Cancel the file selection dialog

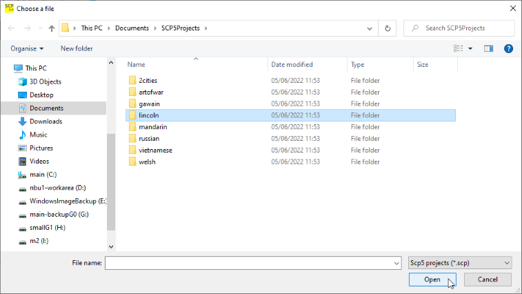(488, 280)
